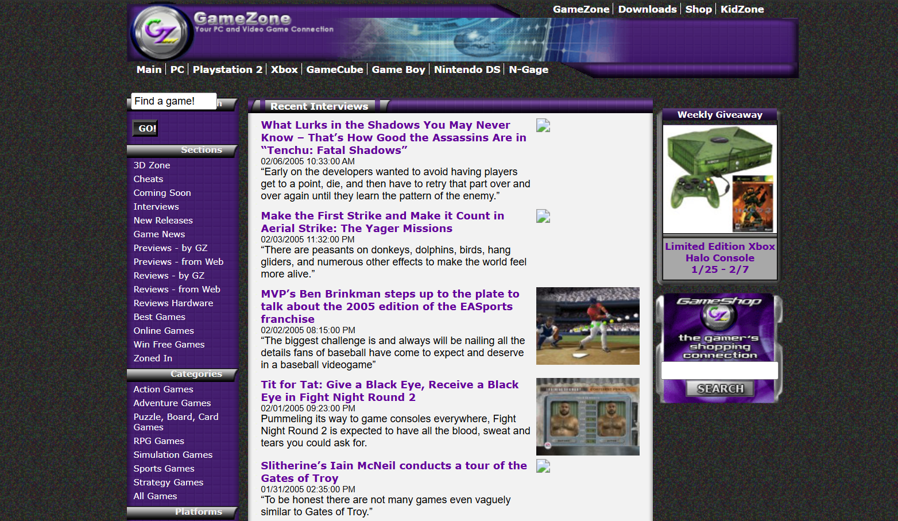
Task: Open the MVP baseball screenshot thumbnail
Action: click(x=588, y=326)
